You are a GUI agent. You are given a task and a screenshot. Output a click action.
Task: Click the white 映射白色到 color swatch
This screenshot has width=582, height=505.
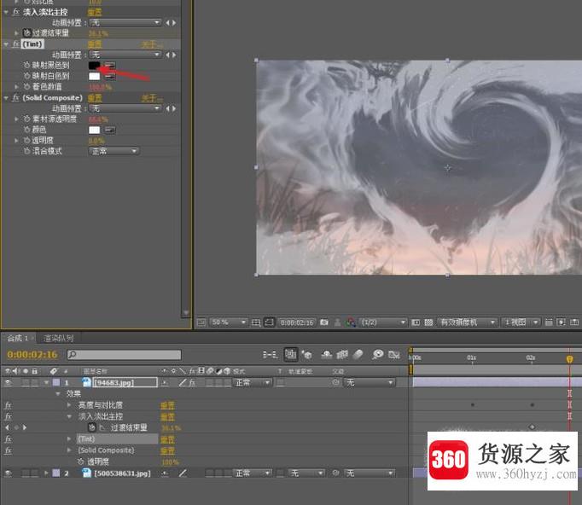pyautogui.click(x=94, y=77)
